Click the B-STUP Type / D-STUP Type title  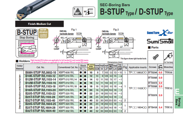click(136, 12)
